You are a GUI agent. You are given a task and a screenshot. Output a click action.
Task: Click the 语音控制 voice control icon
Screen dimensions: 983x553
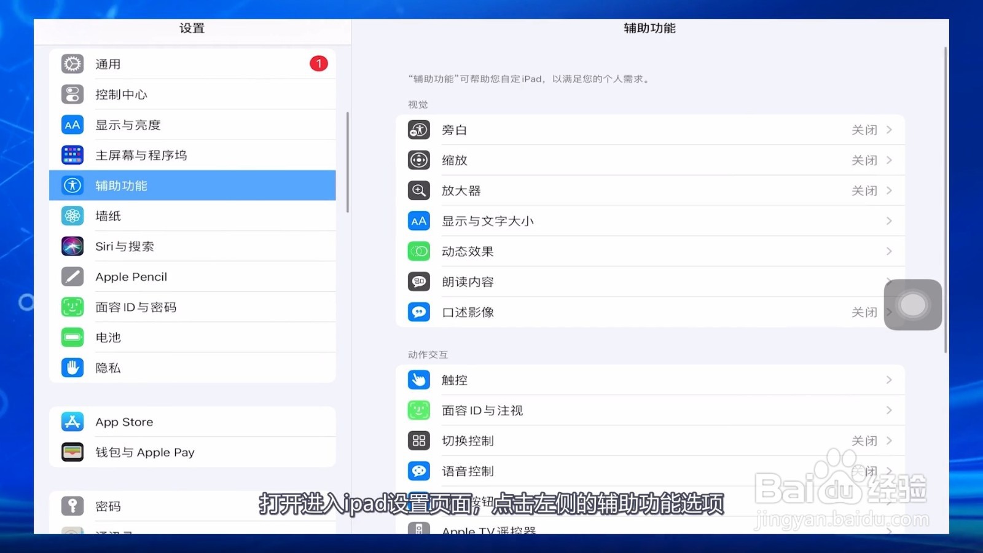click(x=418, y=471)
